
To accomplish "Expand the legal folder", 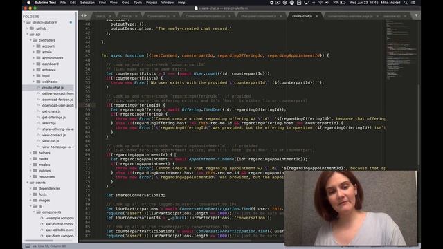I will click(34, 75).
